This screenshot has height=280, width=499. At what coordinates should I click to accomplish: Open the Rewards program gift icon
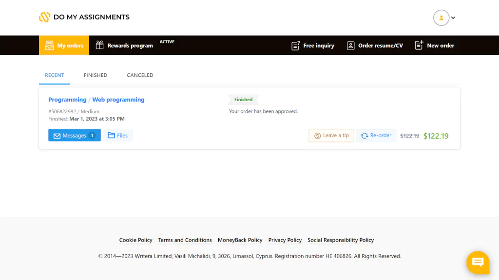[x=99, y=45]
